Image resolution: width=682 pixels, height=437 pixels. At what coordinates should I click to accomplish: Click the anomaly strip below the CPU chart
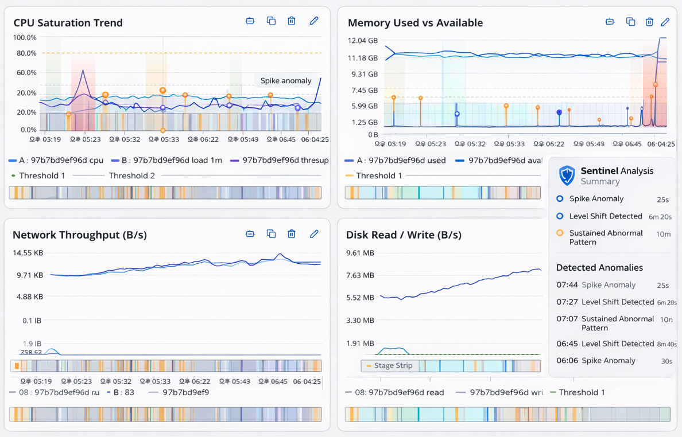click(x=165, y=193)
